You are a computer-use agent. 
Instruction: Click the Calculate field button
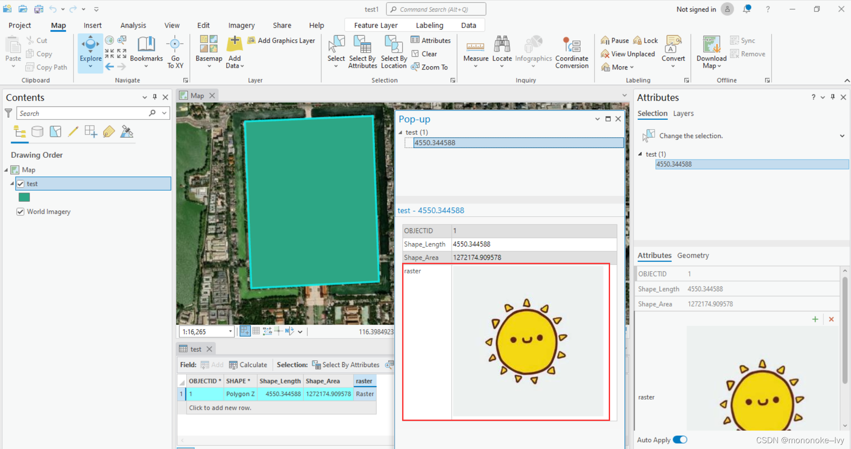coord(248,365)
